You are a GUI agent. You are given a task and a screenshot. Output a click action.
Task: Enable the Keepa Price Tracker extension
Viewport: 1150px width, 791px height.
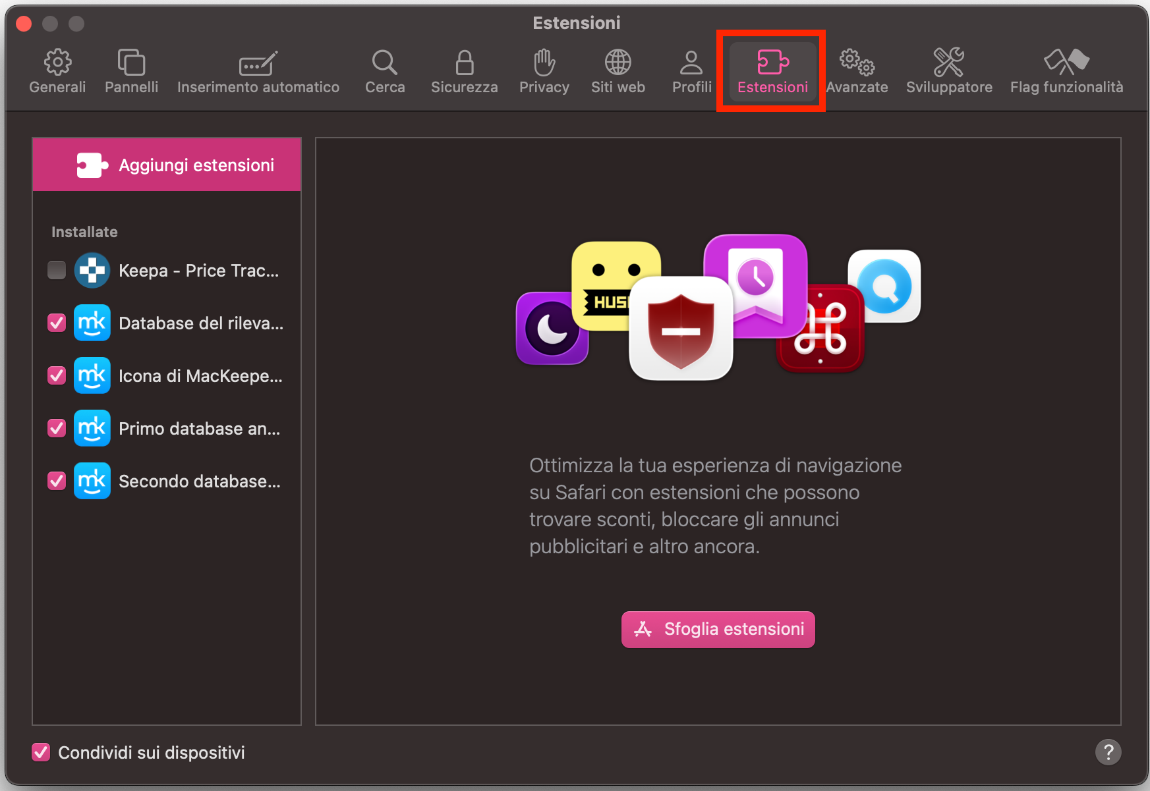57,270
